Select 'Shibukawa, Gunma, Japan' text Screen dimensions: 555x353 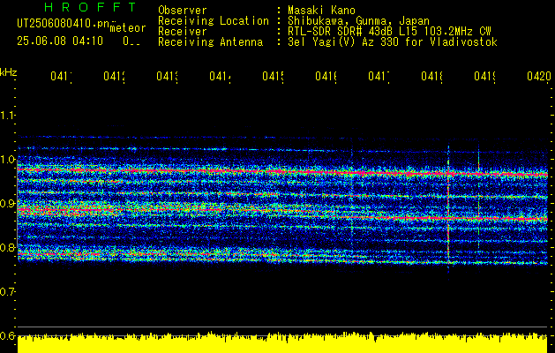coord(358,21)
